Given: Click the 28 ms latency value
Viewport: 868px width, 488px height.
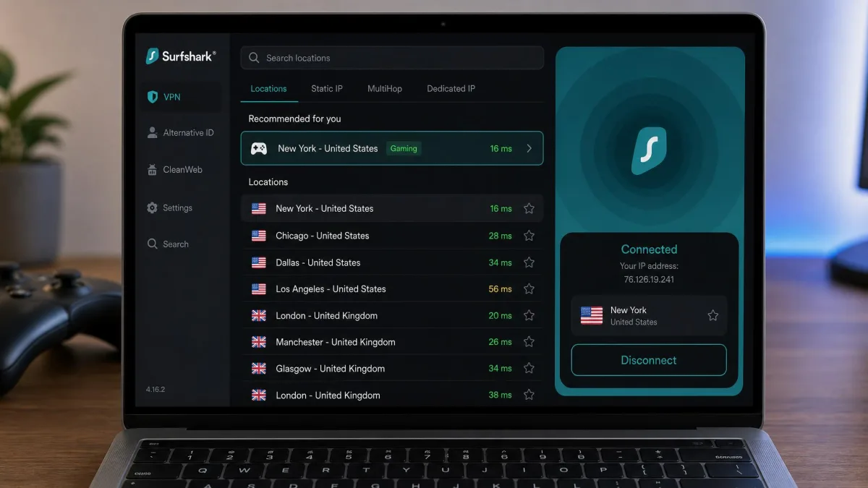Looking at the screenshot, I should pyautogui.click(x=500, y=236).
